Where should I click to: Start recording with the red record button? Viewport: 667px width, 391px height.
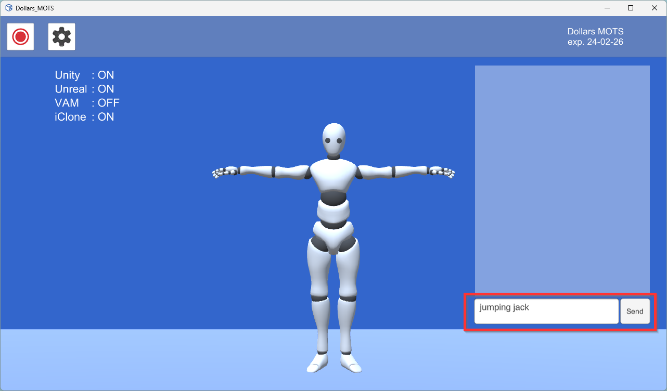pos(20,37)
